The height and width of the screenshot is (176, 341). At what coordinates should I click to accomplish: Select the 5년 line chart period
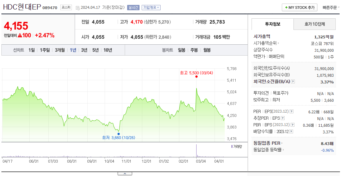pyautogui.click(x=95, y=50)
